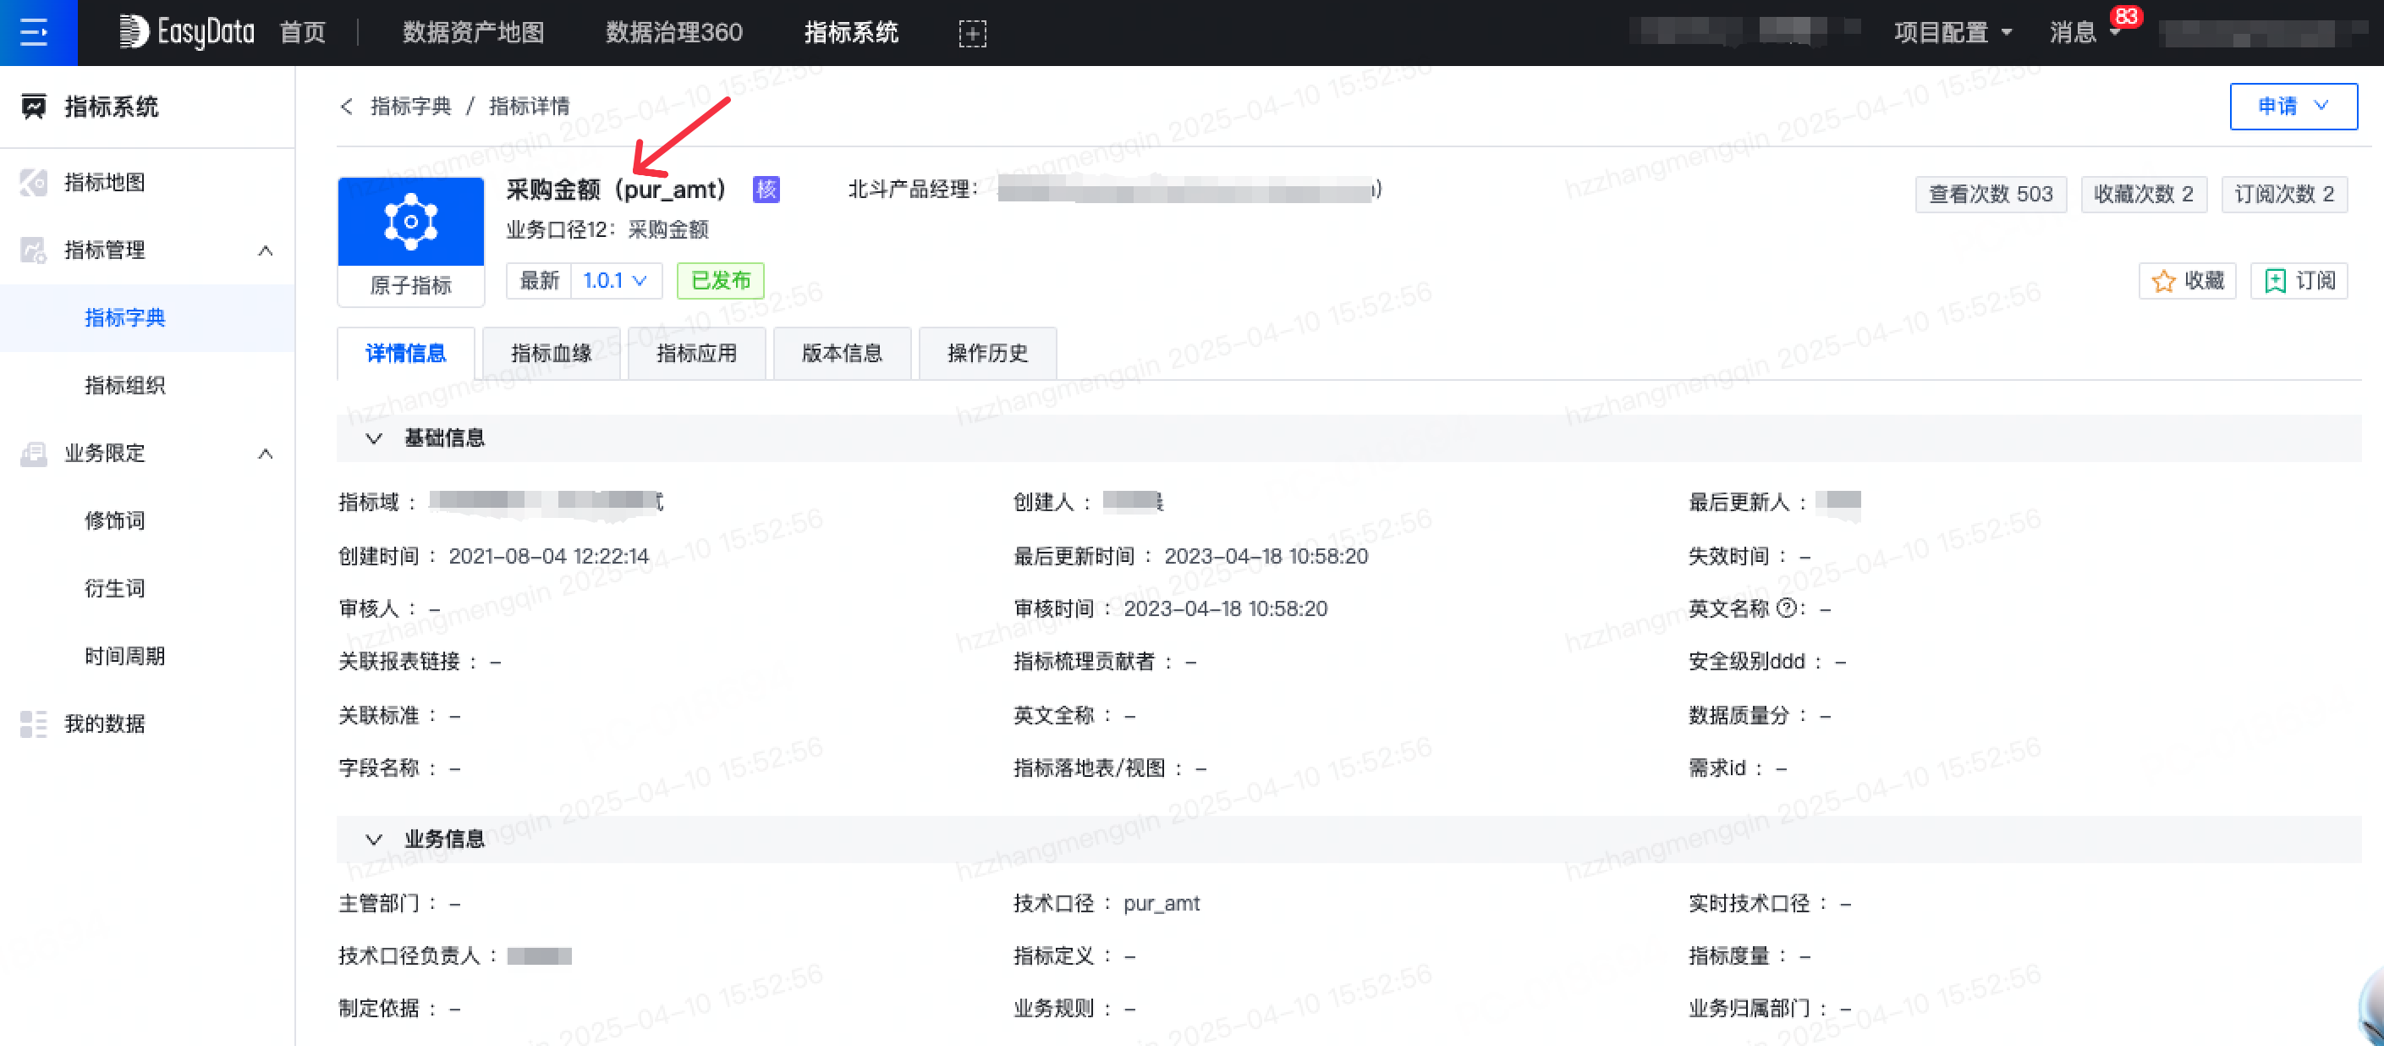Collapse the 业务信息 section

click(374, 840)
